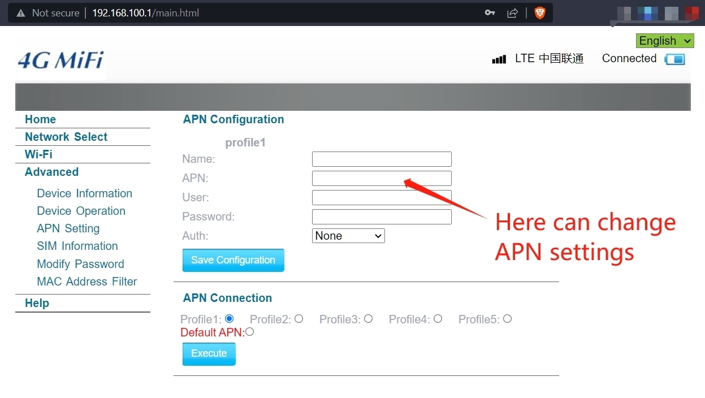
Task: Click the battery status icon
Action: 674,59
